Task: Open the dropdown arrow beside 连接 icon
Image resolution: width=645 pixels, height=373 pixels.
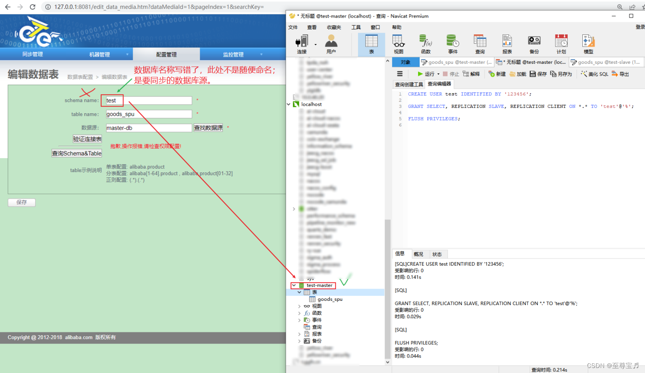Action: pos(316,44)
